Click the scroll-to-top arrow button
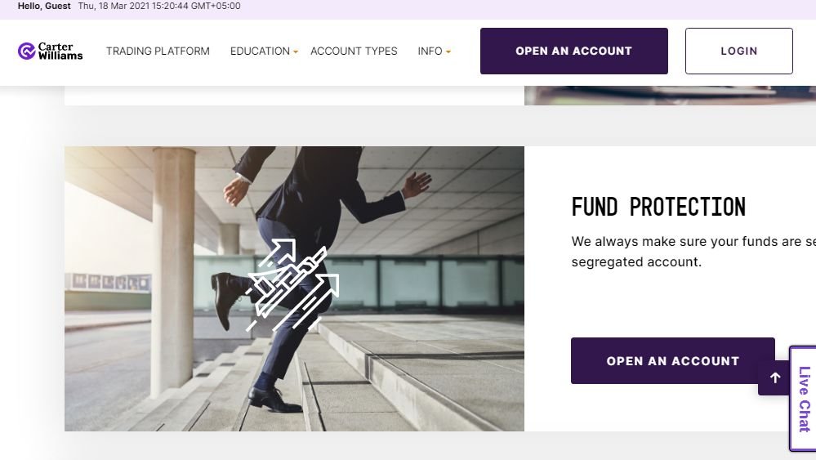The height and width of the screenshot is (460, 816). coord(775,377)
